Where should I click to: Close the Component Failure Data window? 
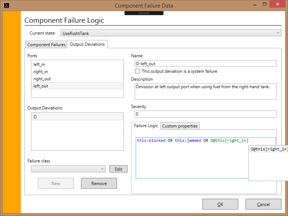277,4
